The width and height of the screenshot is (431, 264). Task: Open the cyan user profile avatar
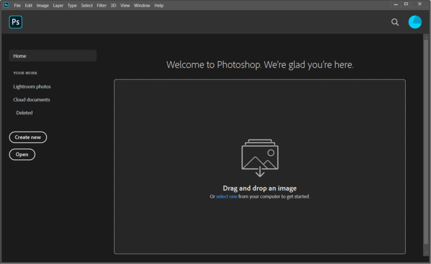pos(415,22)
